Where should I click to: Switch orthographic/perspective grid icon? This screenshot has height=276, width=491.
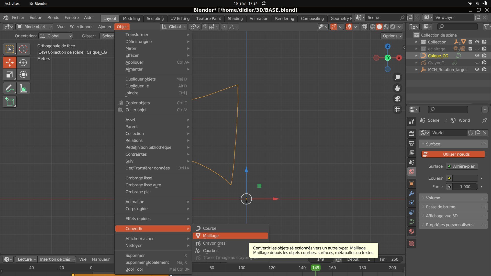point(397,109)
